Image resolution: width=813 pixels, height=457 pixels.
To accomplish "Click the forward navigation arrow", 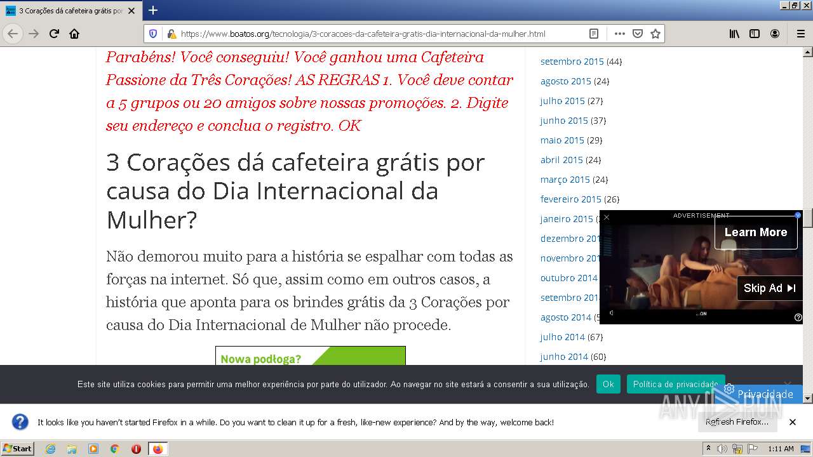I will pyautogui.click(x=34, y=34).
